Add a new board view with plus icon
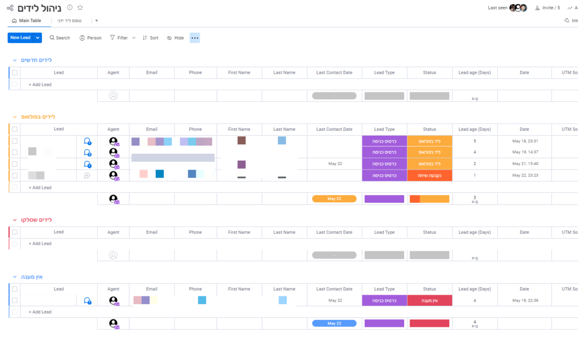Image resolution: width=578 pixels, height=342 pixels. (97, 21)
